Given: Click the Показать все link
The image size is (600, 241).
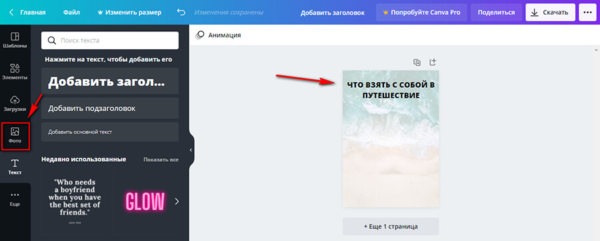Looking at the screenshot, I should pyautogui.click(x=161, y=159).
